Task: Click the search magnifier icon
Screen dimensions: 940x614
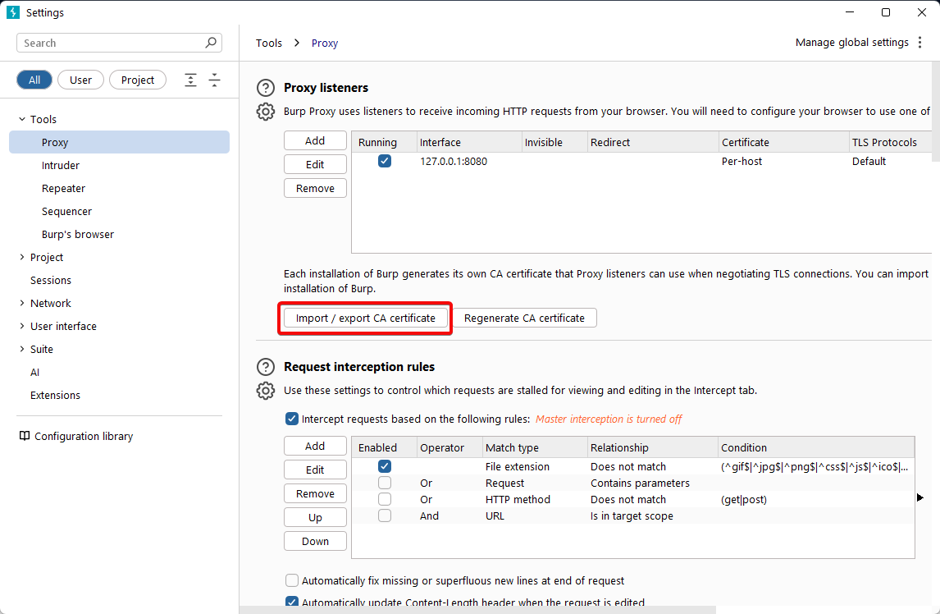Action: (211, 43)
